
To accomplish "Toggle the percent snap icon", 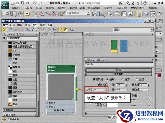I will click(48, 14).
